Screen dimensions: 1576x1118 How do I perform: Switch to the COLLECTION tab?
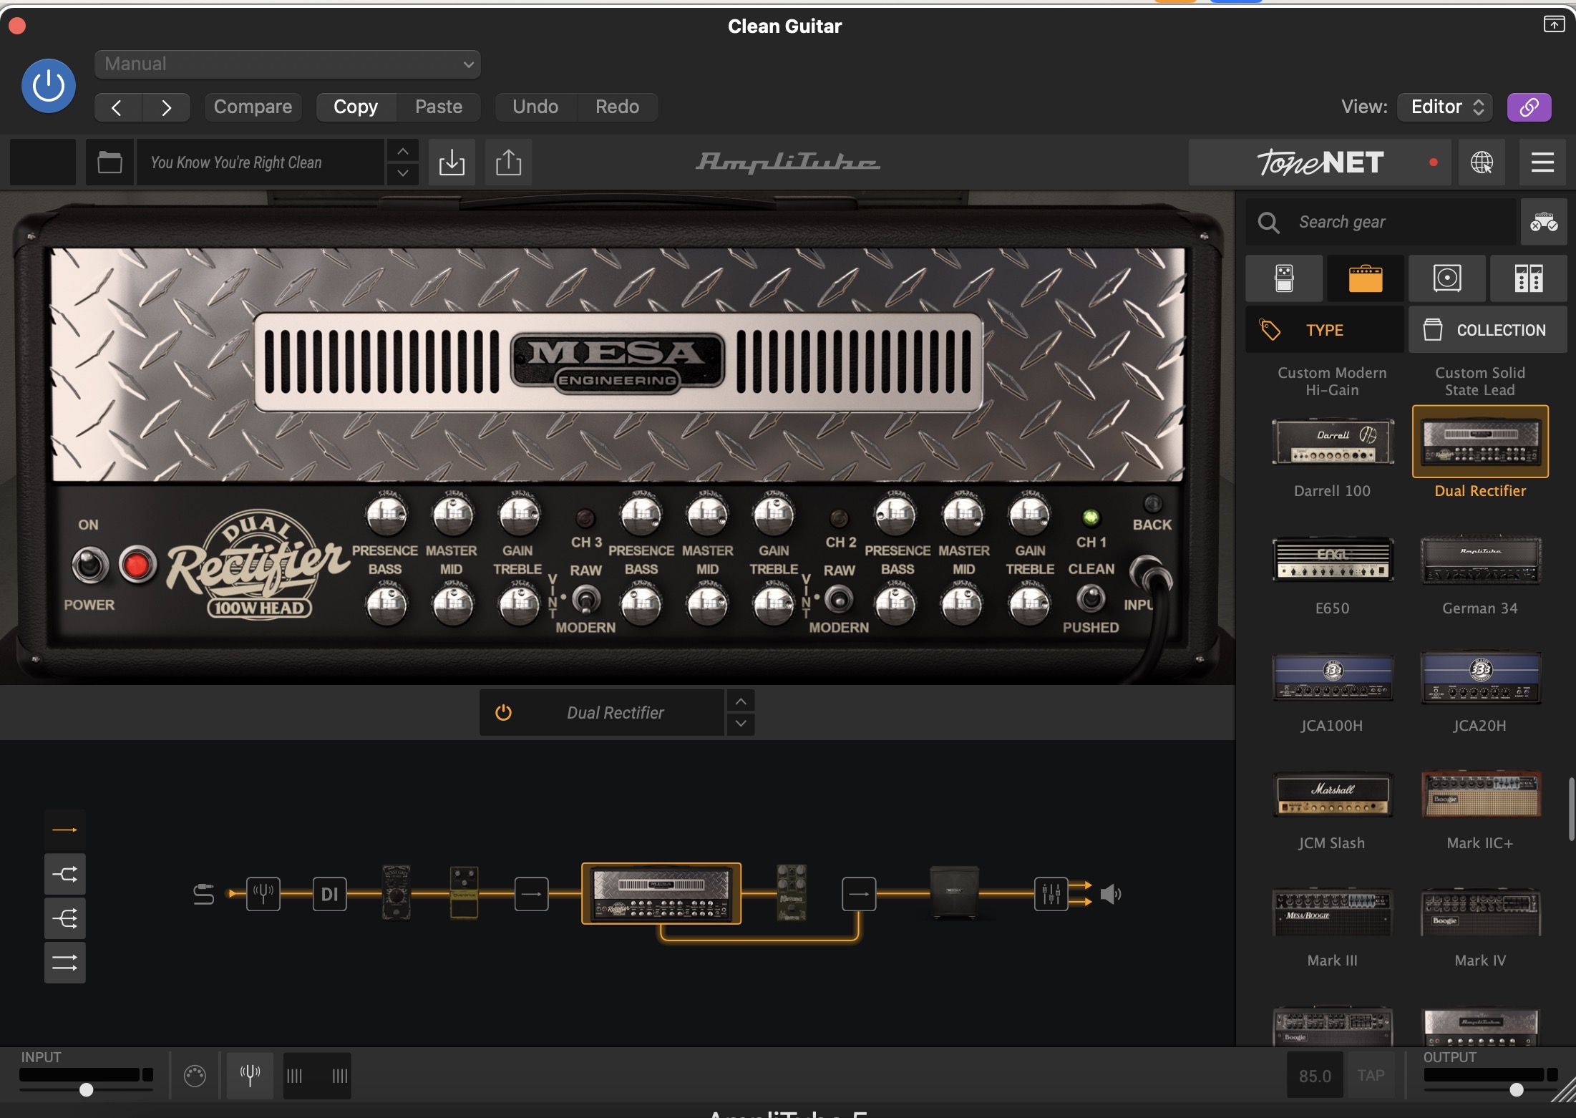click(x=1488, y=330)
